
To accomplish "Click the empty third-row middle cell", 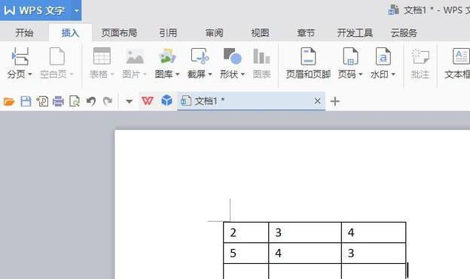I will [305, 271].
